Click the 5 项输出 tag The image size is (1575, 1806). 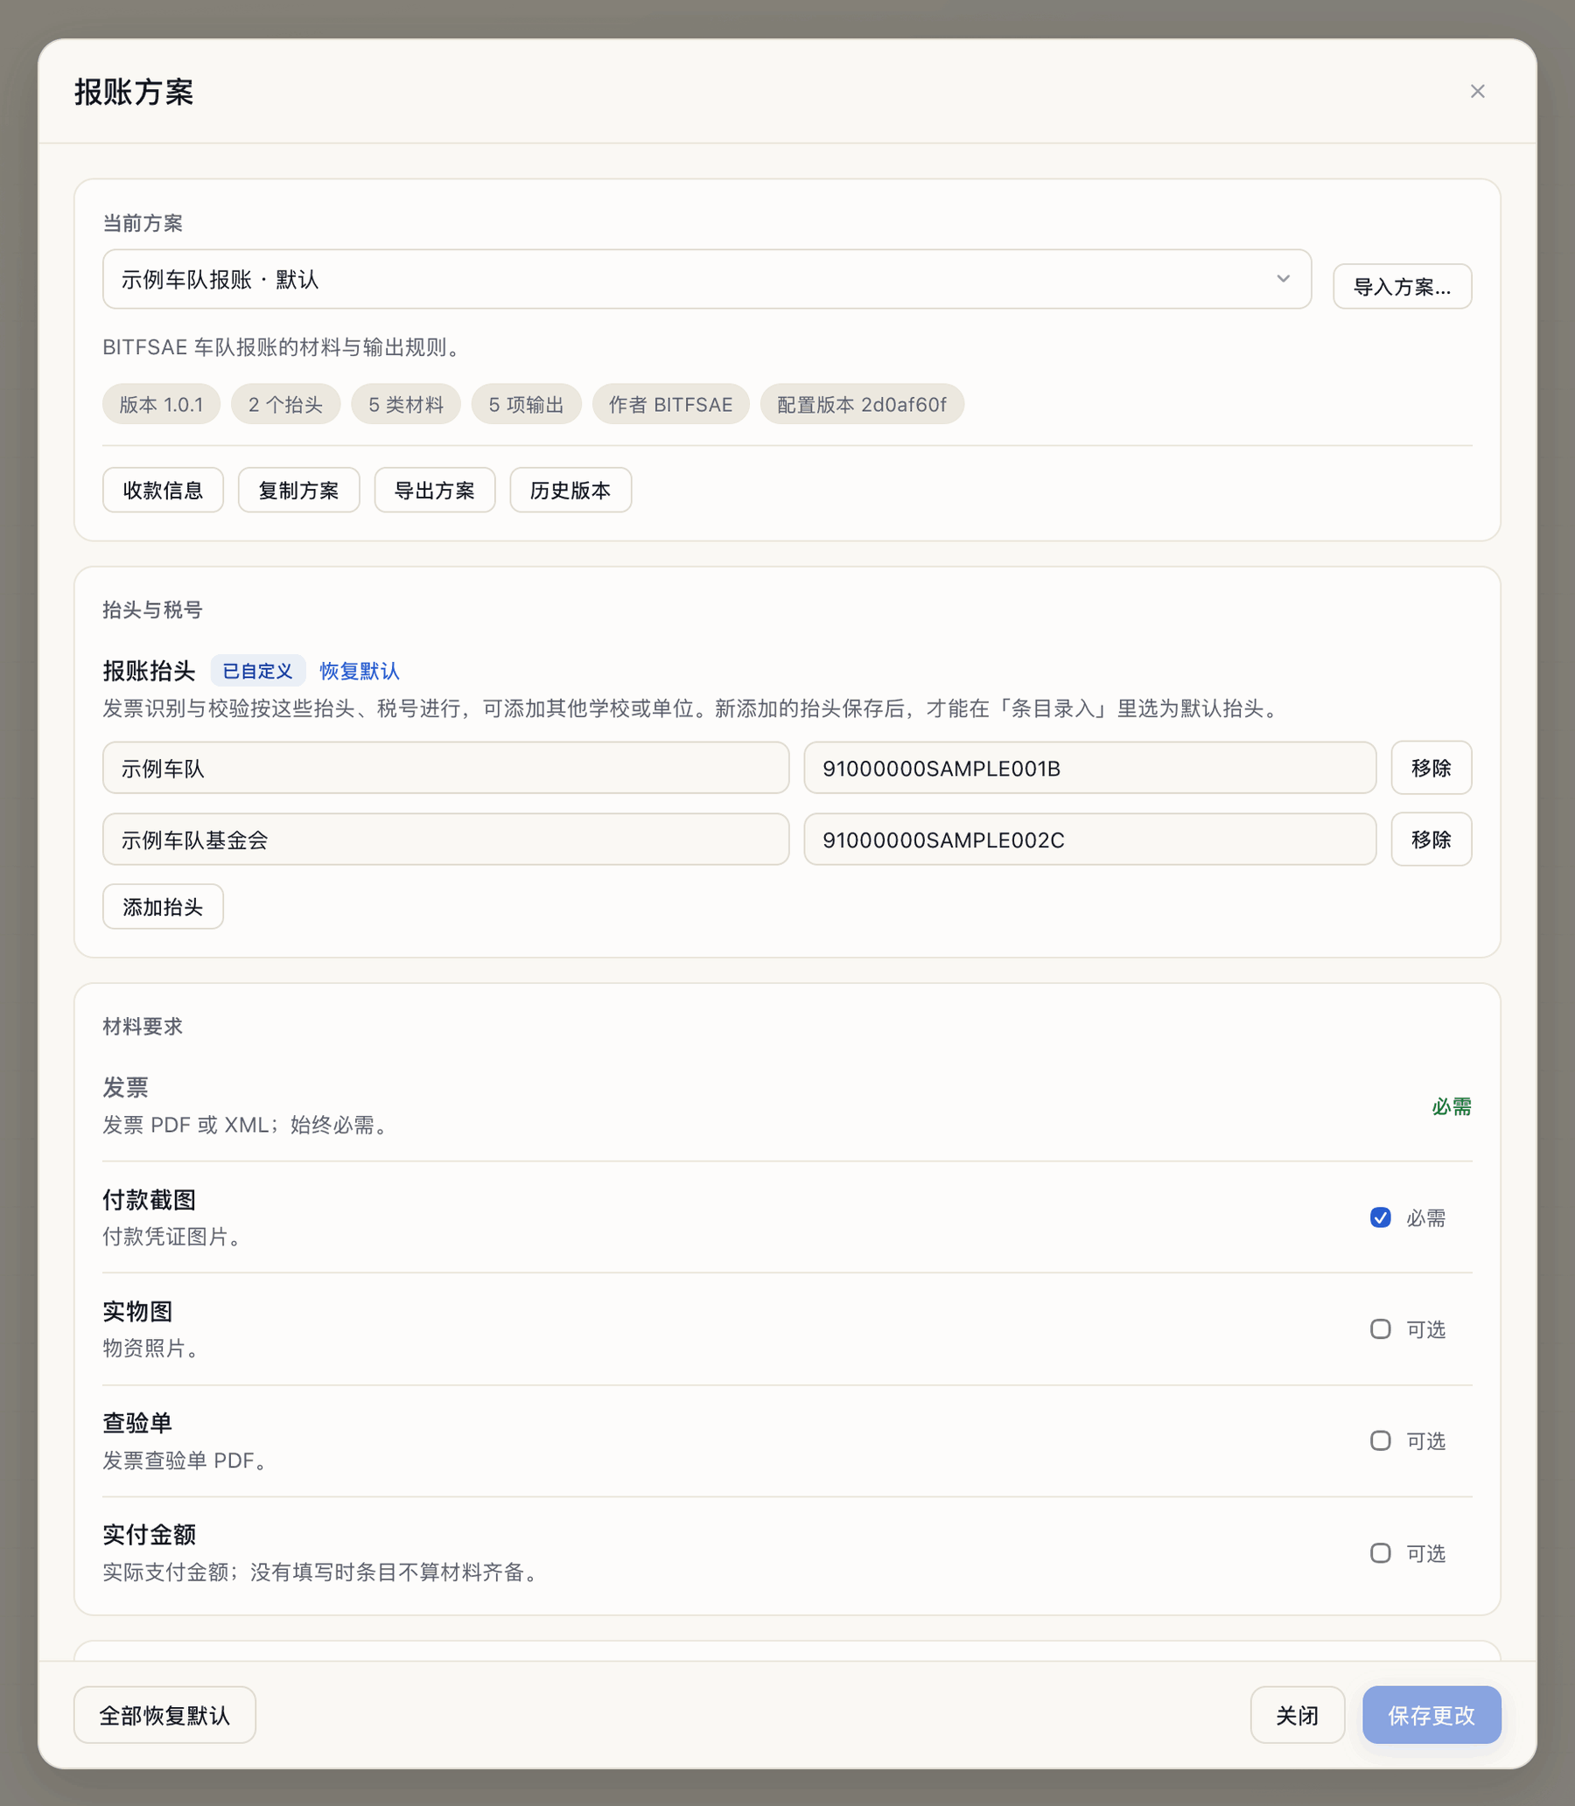coord(527,404)
